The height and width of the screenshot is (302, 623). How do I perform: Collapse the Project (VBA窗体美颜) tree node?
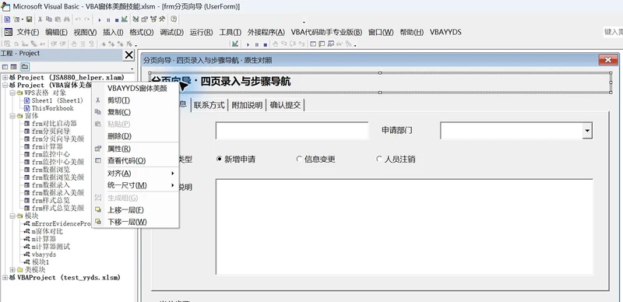(5, 85)
